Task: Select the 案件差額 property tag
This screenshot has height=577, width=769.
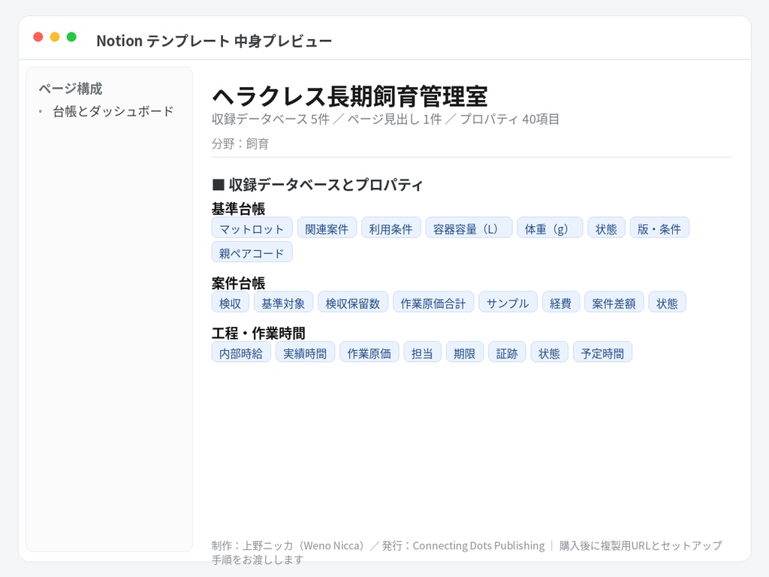Action: pyautogui.click(x=614, y=302)
